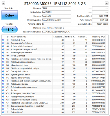Click the status dot for row C5
Screen dimensions: 110x116
click(x=3, y=97)
